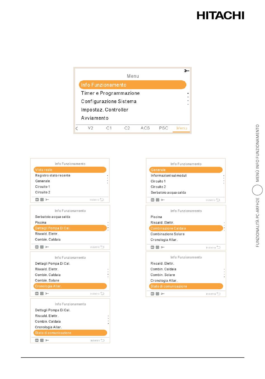
Task: Click the Indietro back arrow in the Generale panel
Action: (x=218, y=200)
